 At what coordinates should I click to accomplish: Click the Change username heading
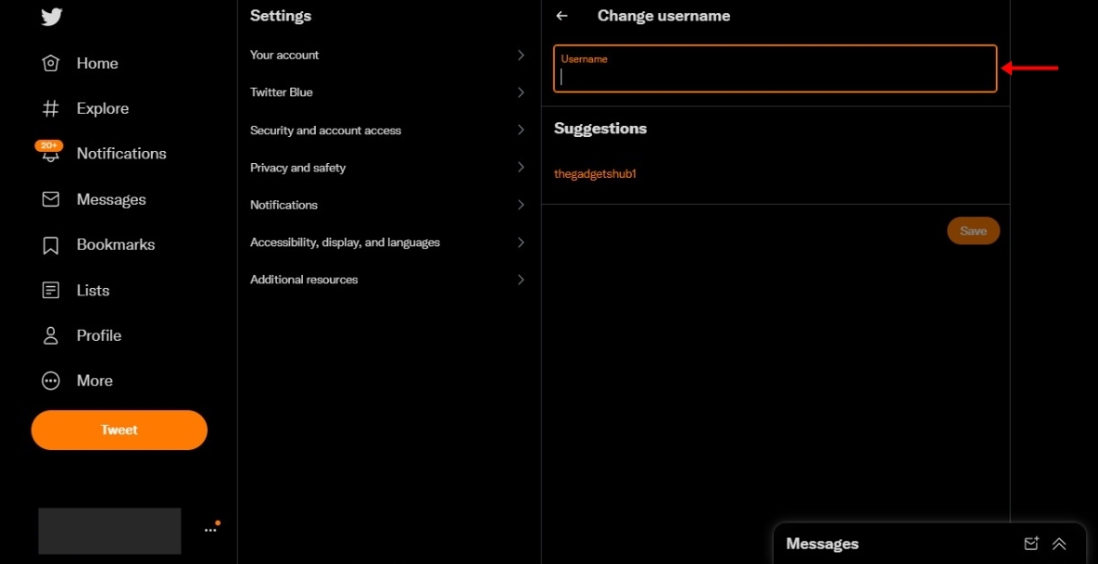(663, 16)
